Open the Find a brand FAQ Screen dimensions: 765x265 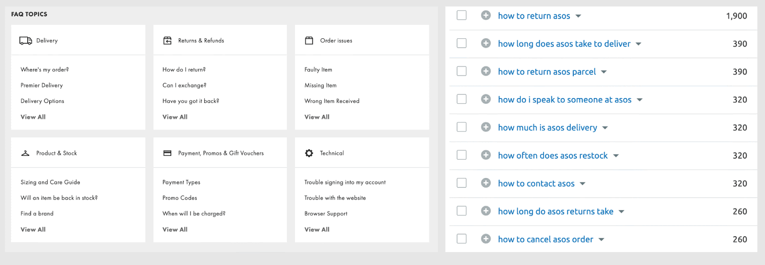(37, 213)
